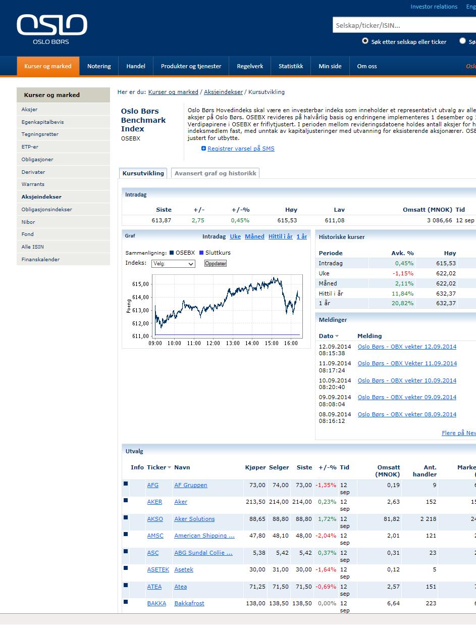Sort the table by the Ticker column arrow
The width and height of the screenshot is (476, 625).
(169, 467)
